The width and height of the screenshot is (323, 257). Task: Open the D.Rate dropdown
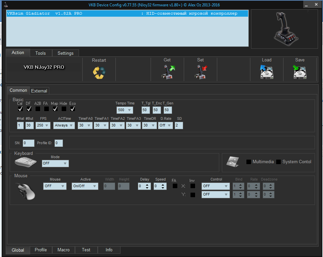(165, 125)
